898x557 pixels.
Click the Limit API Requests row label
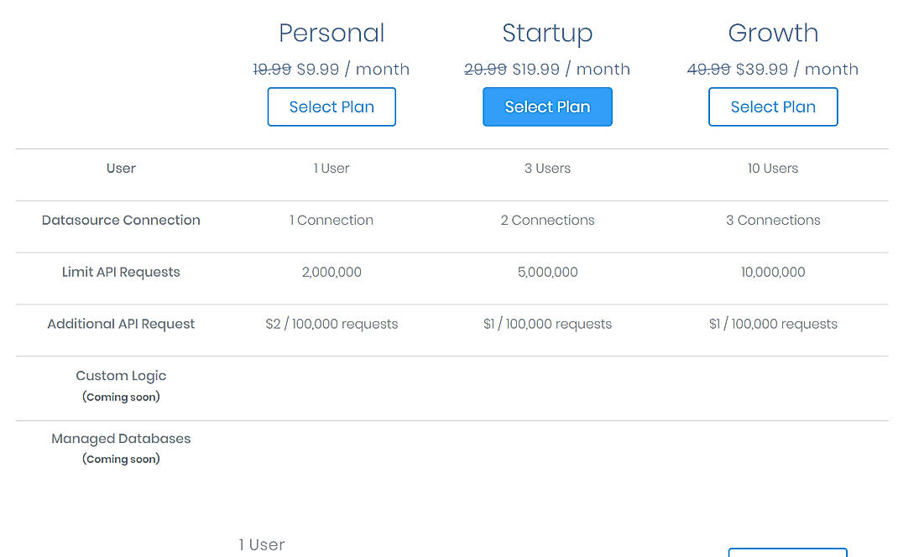[121, 272]
